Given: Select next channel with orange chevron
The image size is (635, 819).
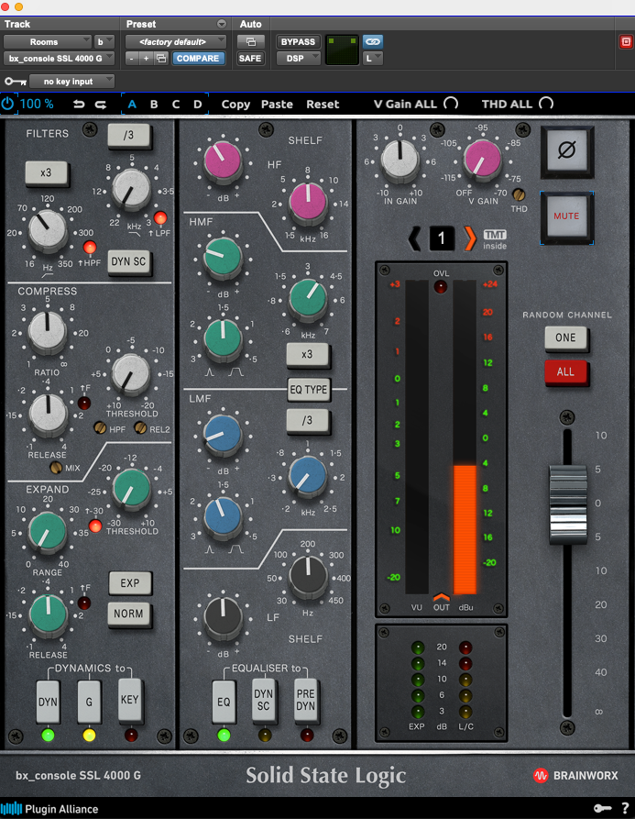Looking at the screenshot, I should coord(469,238).
